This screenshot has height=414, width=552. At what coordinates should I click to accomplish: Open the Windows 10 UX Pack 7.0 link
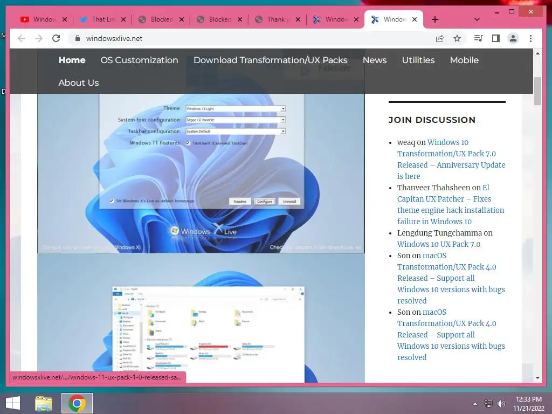tap(439, 244)
